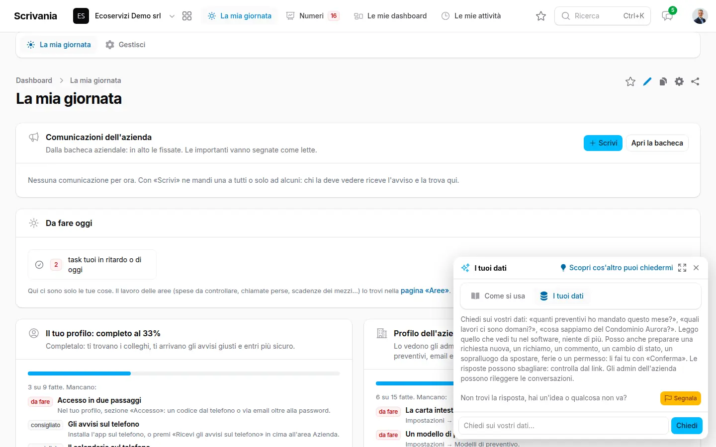The height and width of the screenshot is (447, 716).
Task: Click the Dashboard breadcrumb
Action: [x=34, y=80]
